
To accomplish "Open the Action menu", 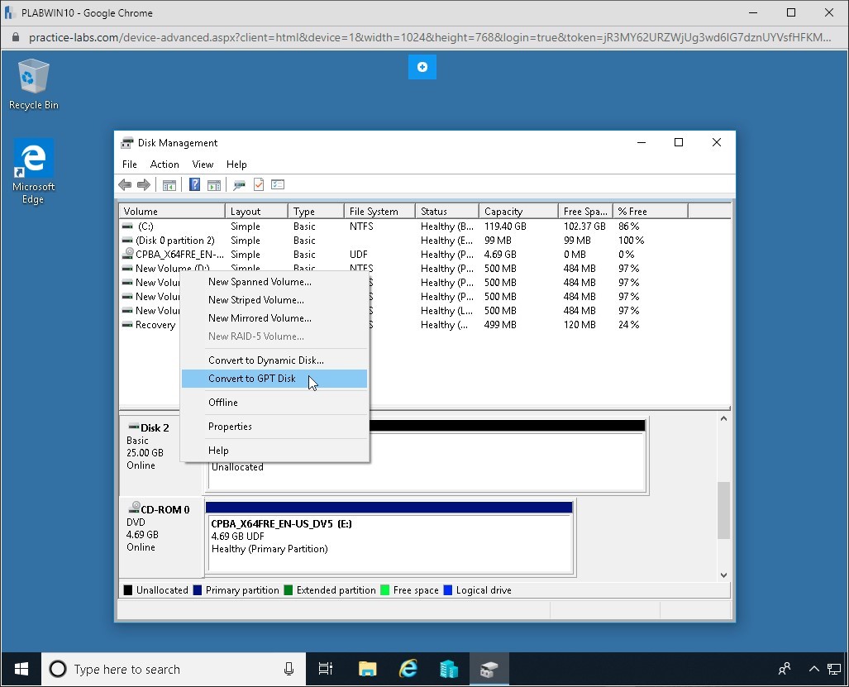I will coord(165,165).
